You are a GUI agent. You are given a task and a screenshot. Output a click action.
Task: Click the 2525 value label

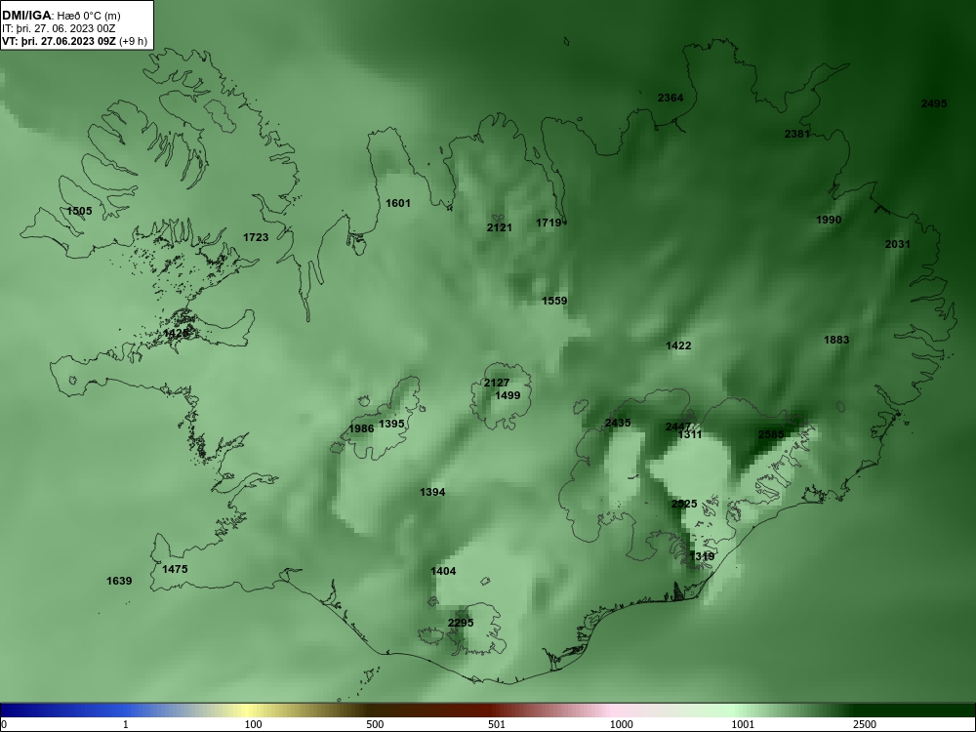coord(684,505)
